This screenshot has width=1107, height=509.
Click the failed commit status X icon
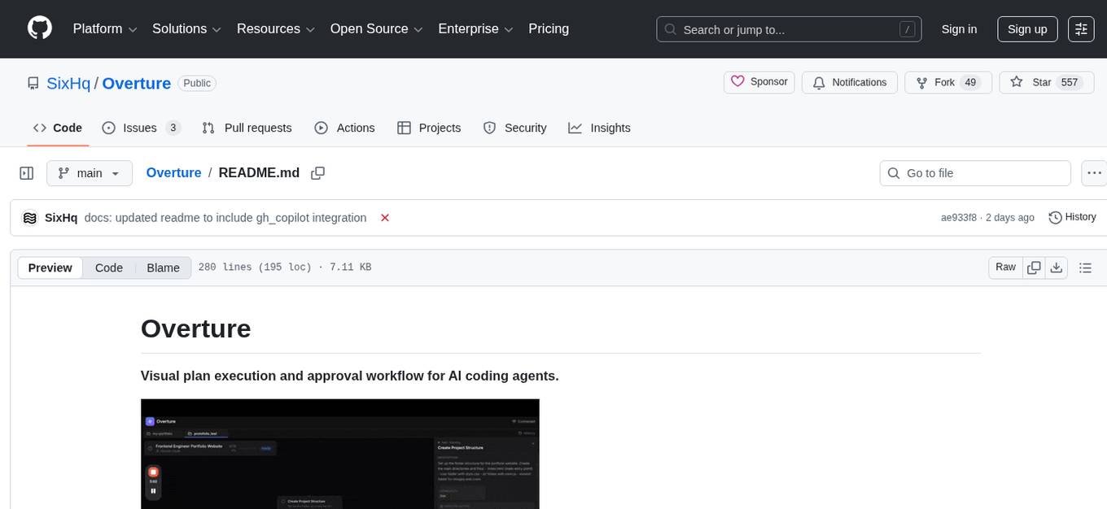tap(385, 218)
